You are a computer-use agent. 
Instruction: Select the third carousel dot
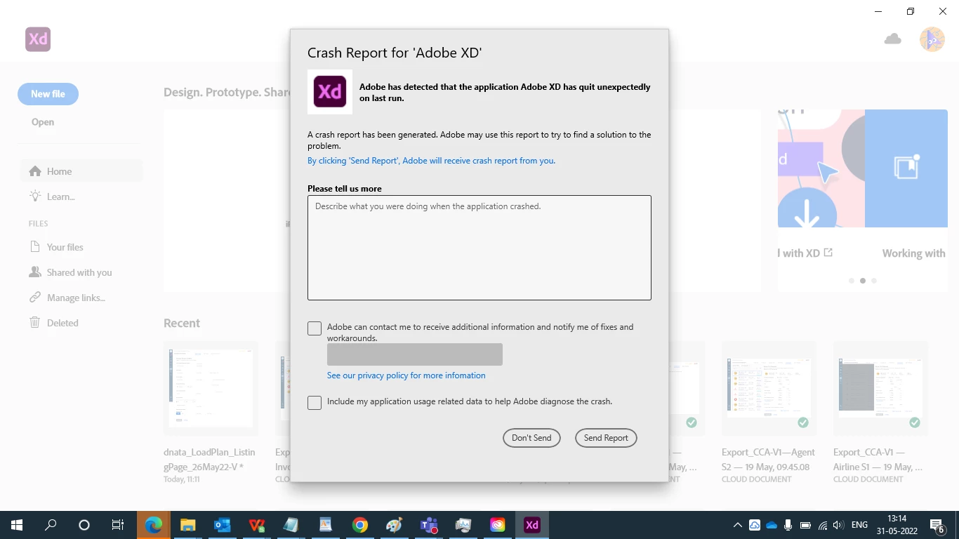coord(874,281)
